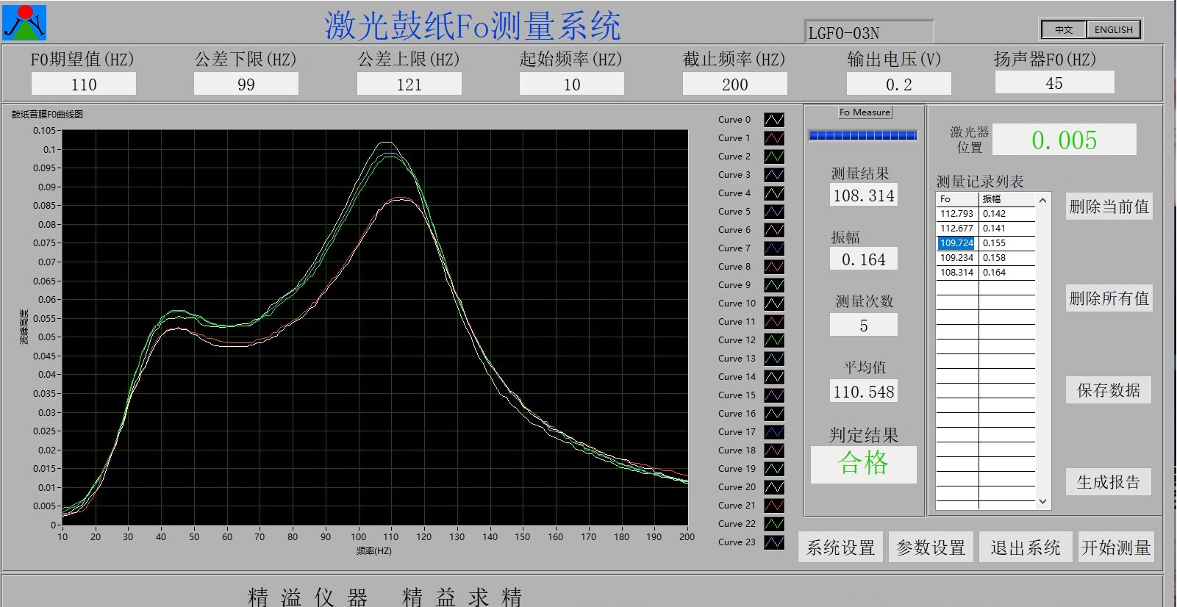Click the 起始频率 field showing 10

pos(572,84)
